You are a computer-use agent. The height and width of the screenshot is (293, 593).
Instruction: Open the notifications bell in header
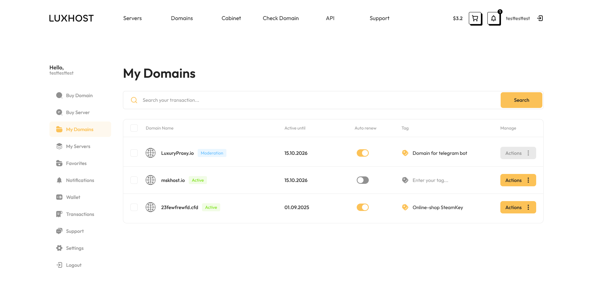[x=494, y=19]
